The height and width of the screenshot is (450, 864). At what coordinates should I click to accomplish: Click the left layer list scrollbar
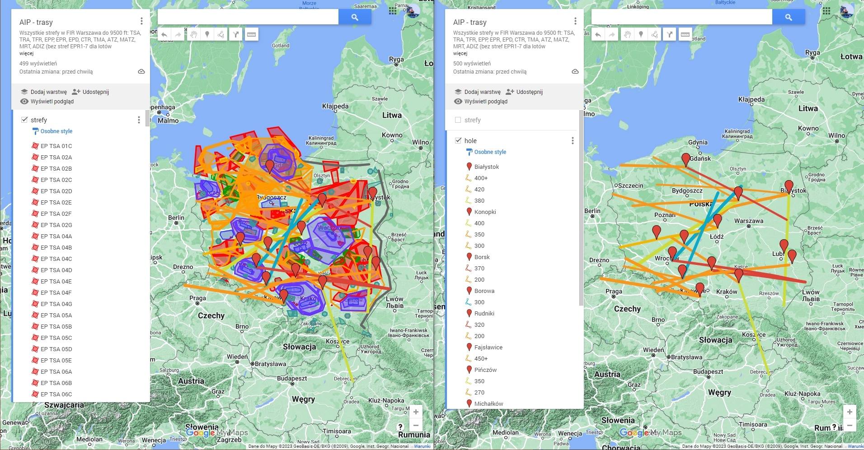147,119
